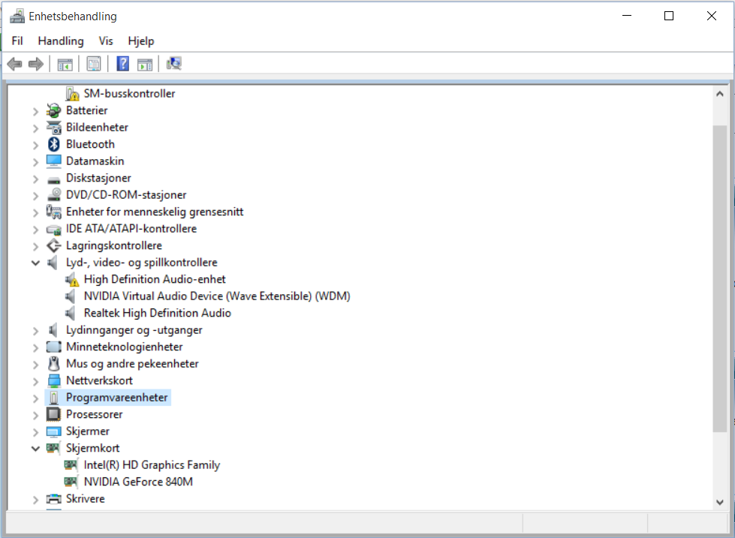The image size is (735, 538).
Task: Click the blue Help question mark icon
Action: point(123,64)
